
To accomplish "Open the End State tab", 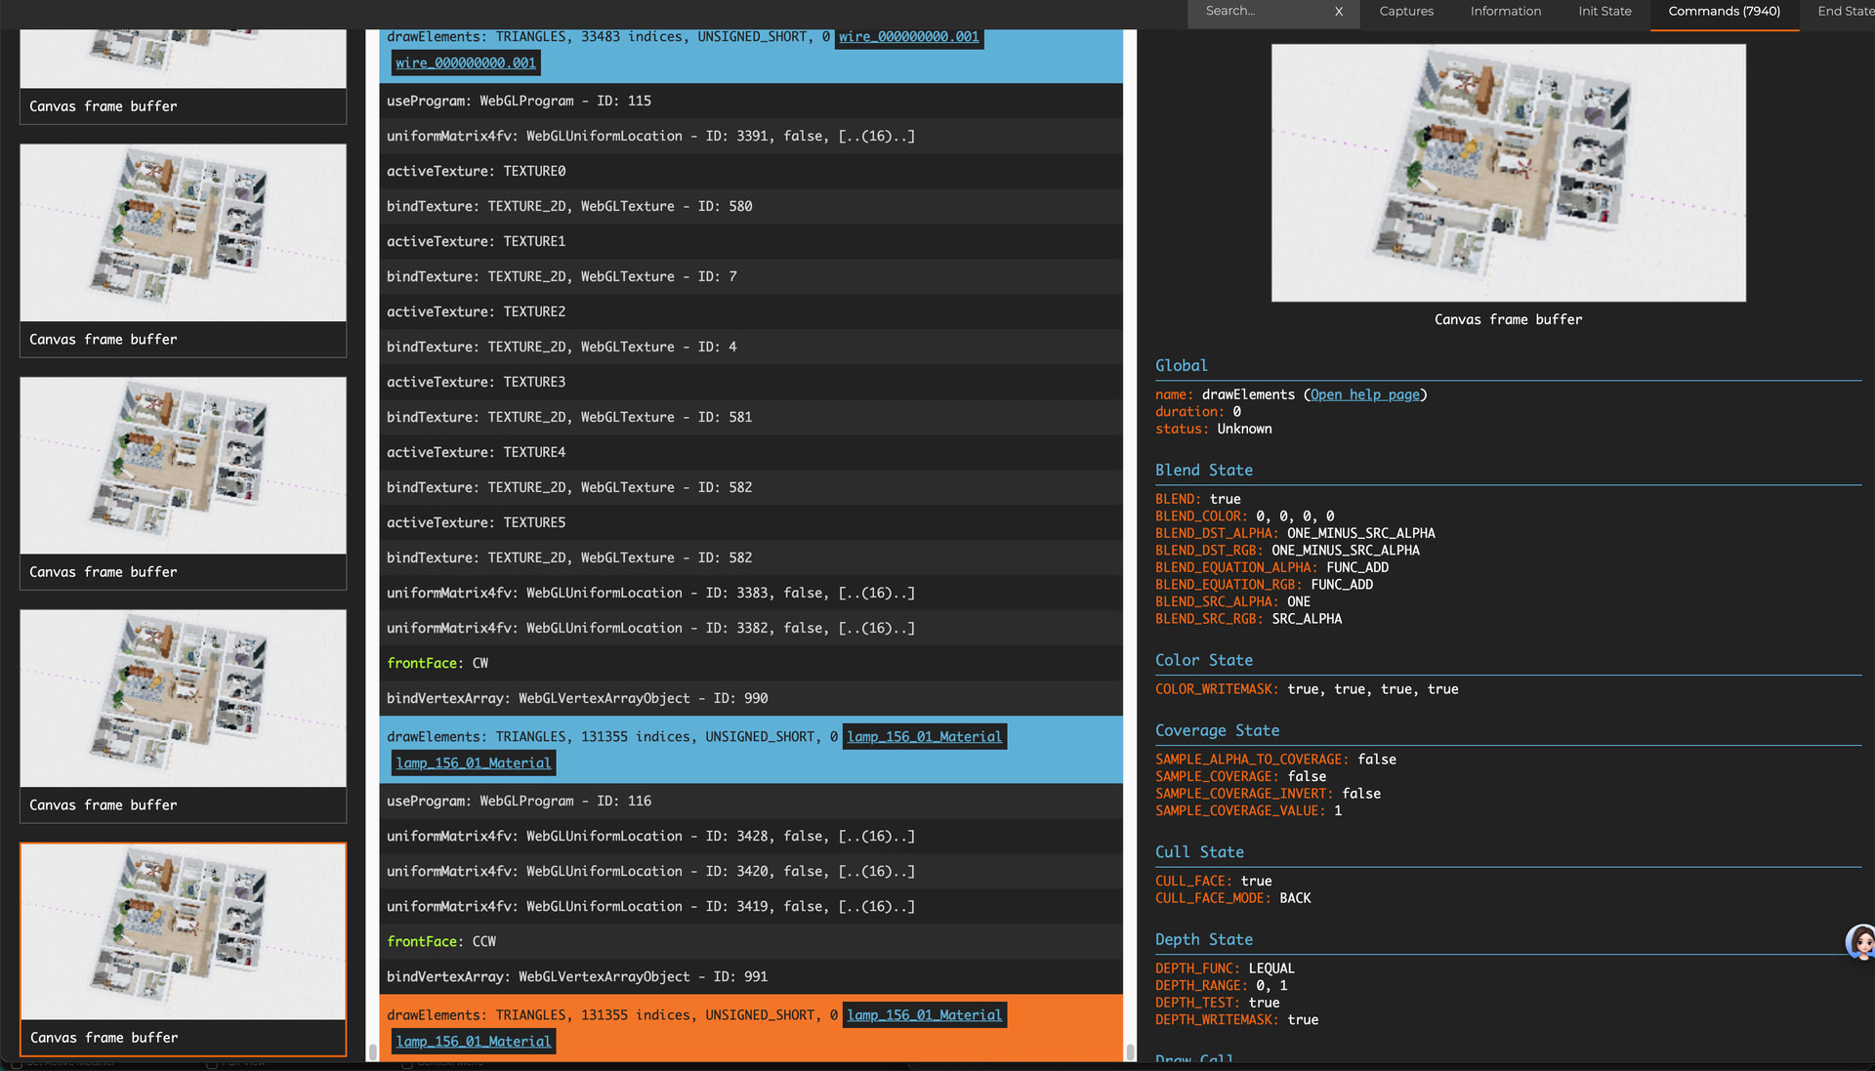I will (x=1844, y=12).
